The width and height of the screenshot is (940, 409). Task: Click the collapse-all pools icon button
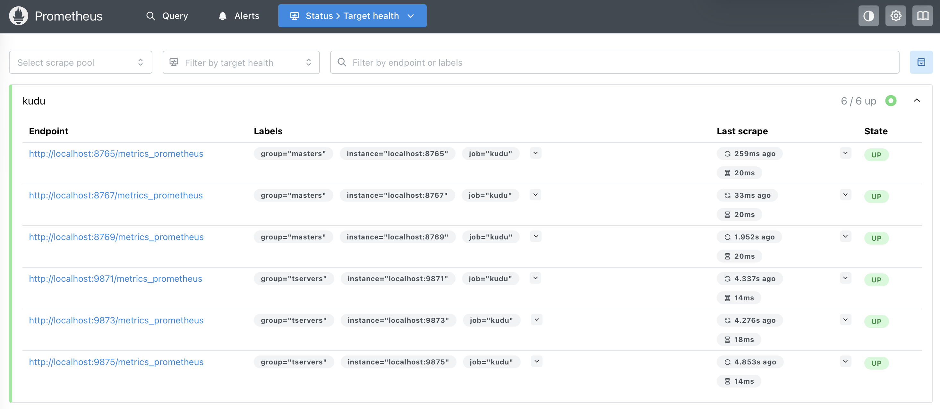point(921,62)
